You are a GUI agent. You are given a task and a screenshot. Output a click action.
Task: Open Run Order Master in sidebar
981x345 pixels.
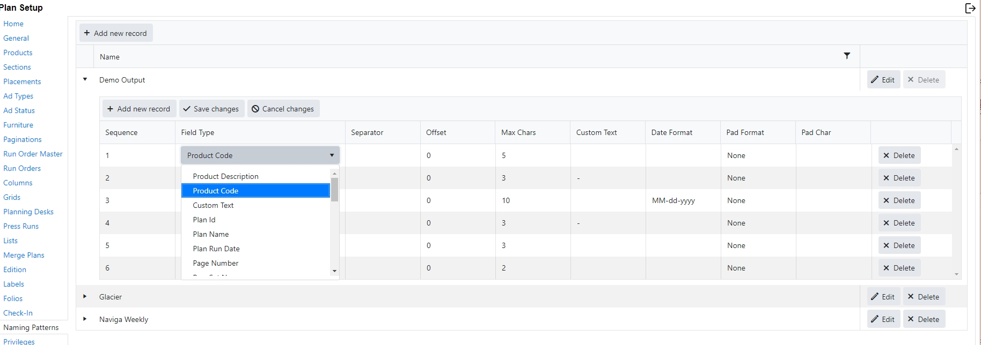pyautogui.click(x=33, y=154)
